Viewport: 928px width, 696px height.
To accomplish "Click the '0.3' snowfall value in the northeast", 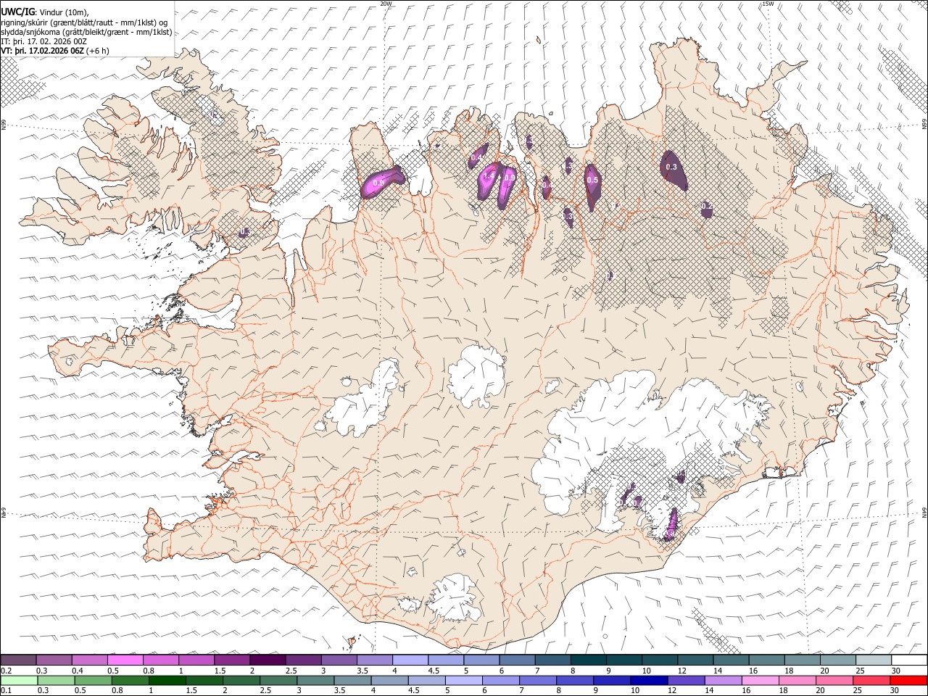I will (x=671, y=167).
